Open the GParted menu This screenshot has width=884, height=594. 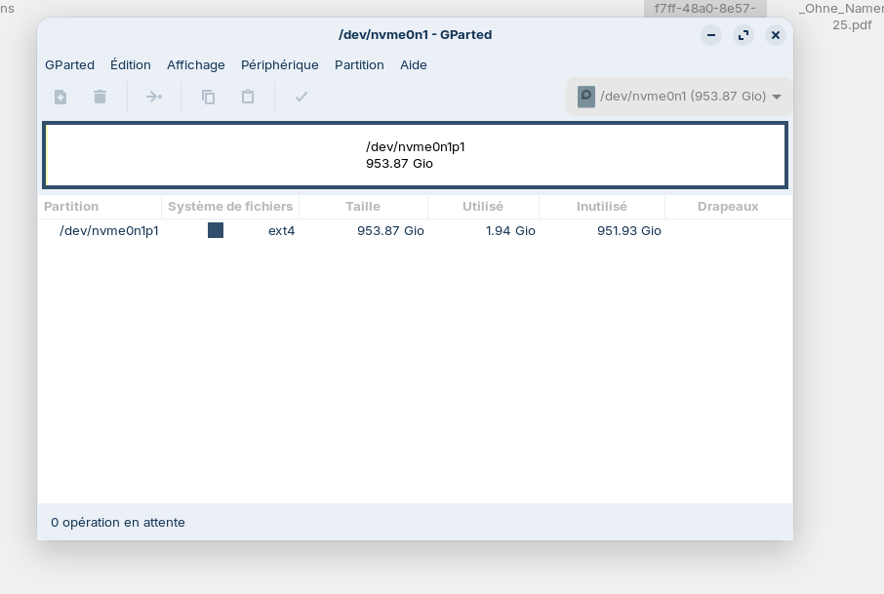tap(69, 65)
